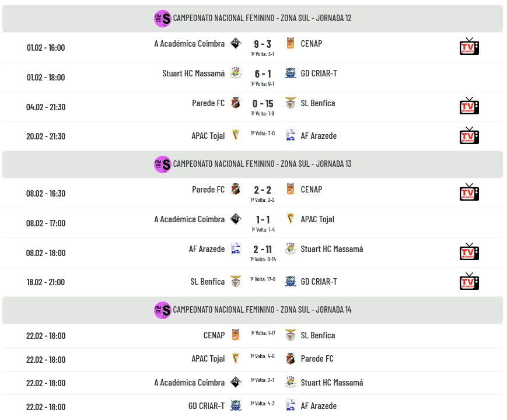The width and height of the screenshot is (507, 420).
Task: Click TV icon for APAC Tojal vs AF Arazede
Action: point(469,135)
